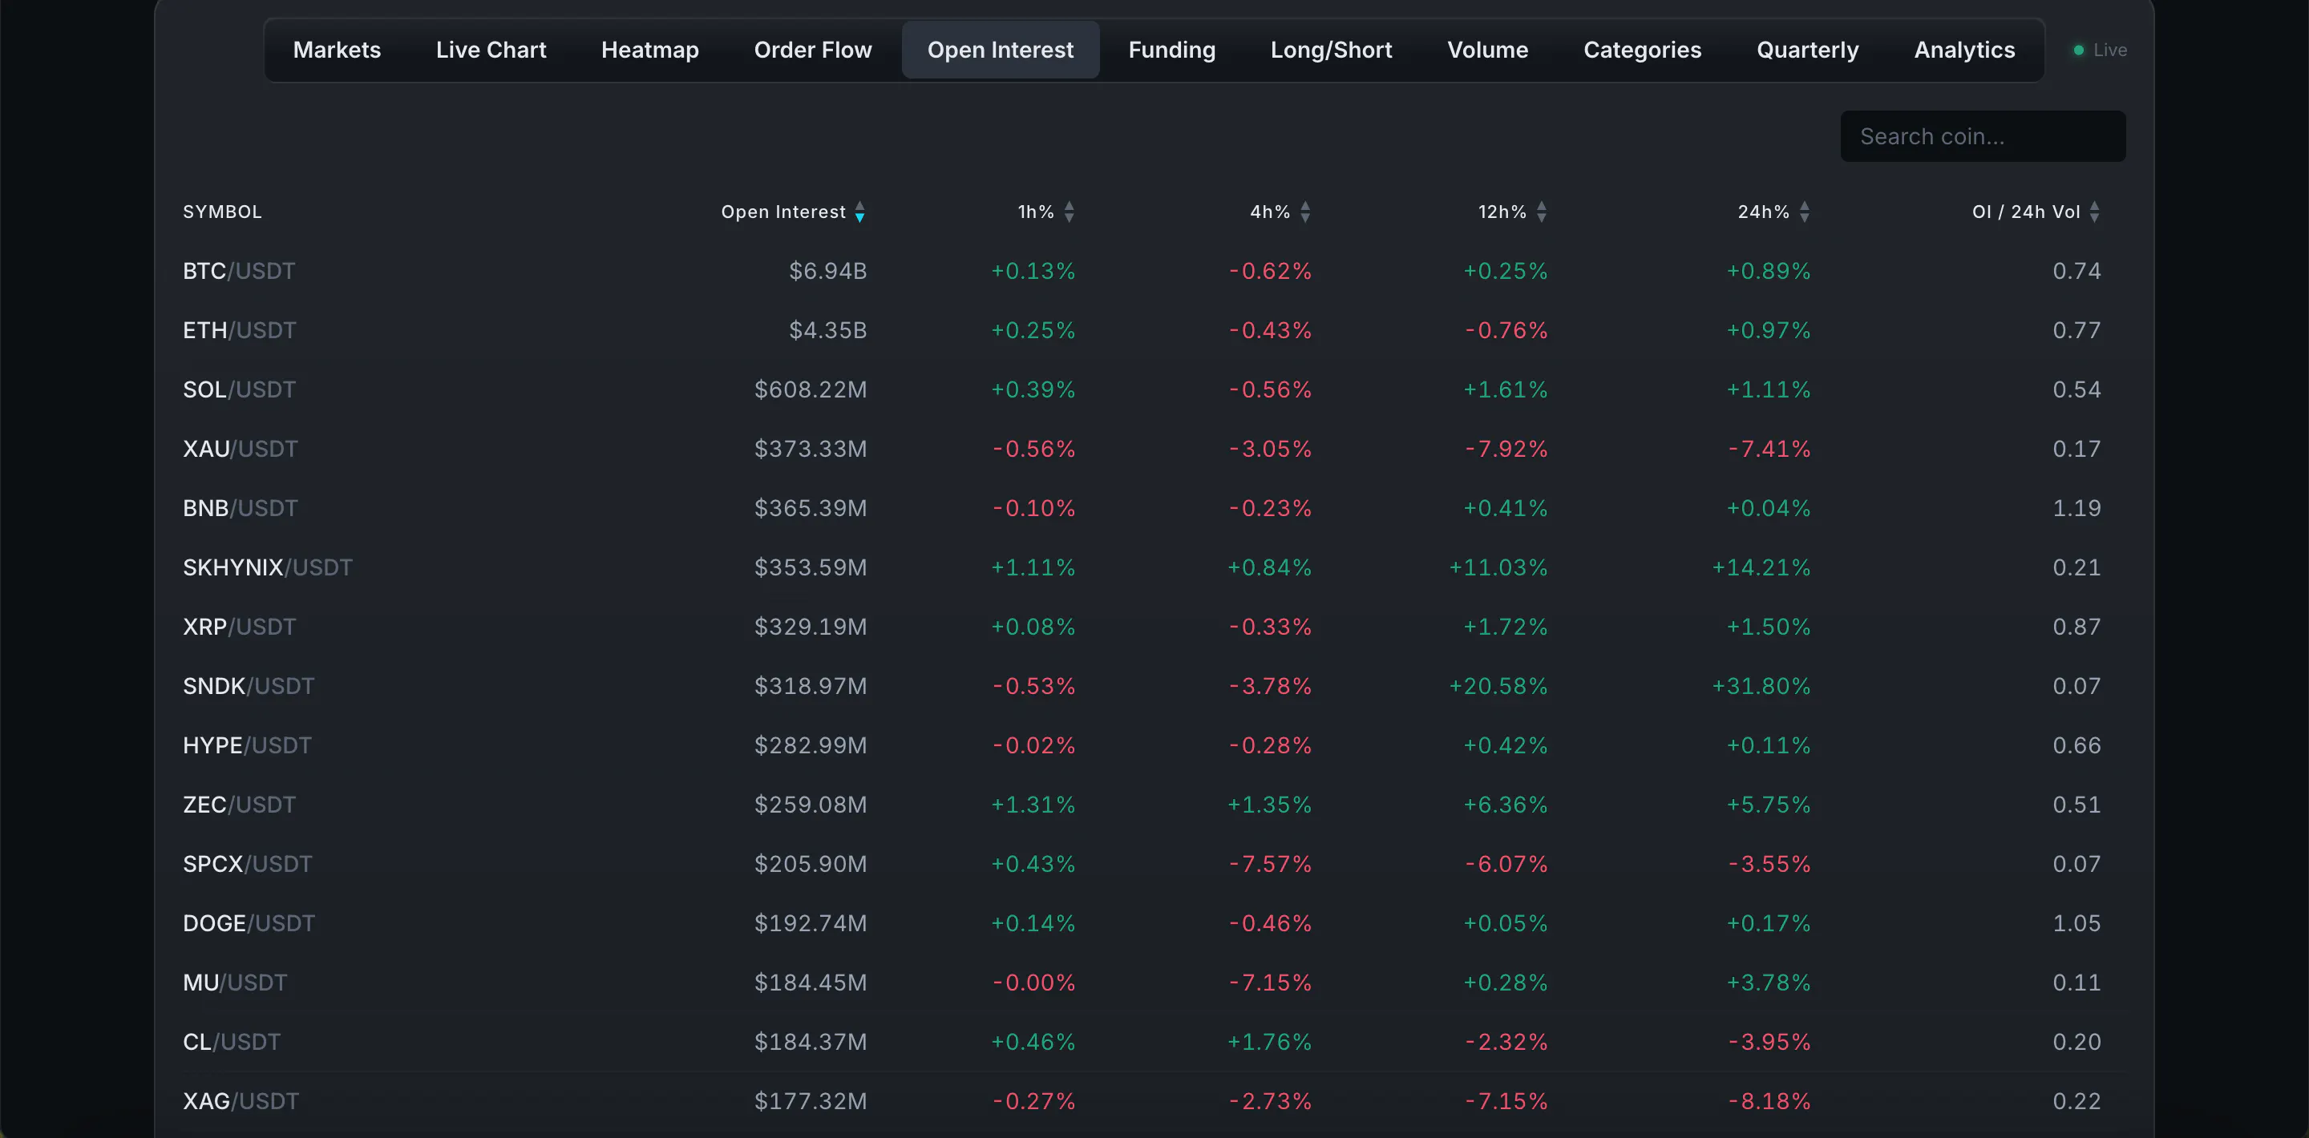
Task: Click ZEC 12h% value +6.36%
Action: (x=1506, y=805)
